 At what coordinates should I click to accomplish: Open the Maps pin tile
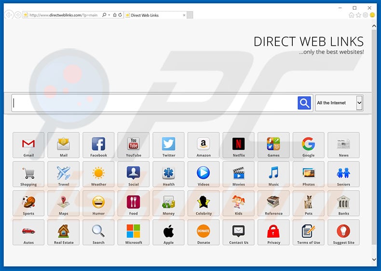63,203
